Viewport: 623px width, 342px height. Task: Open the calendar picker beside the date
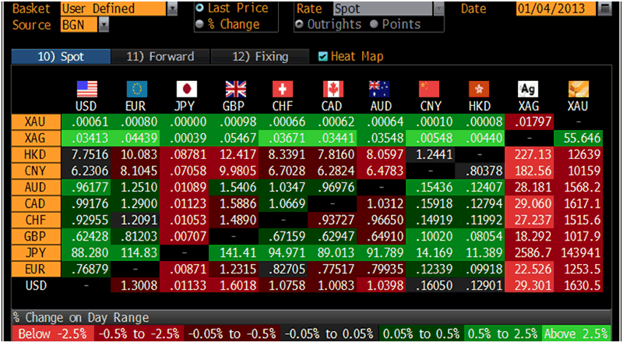tap(605, 9)
